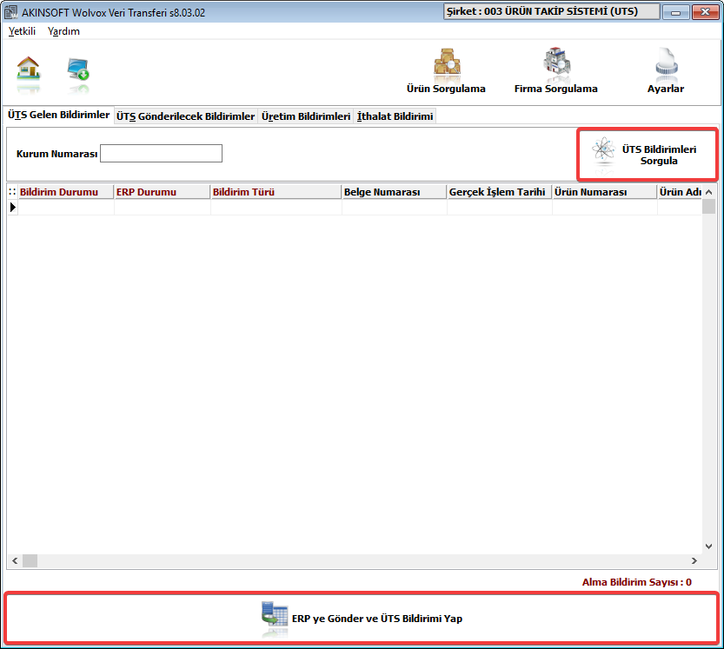Viewport: 724px width, 649px height.
Task: Sort by Bildirim Türü column header
Action: [276, 192]
